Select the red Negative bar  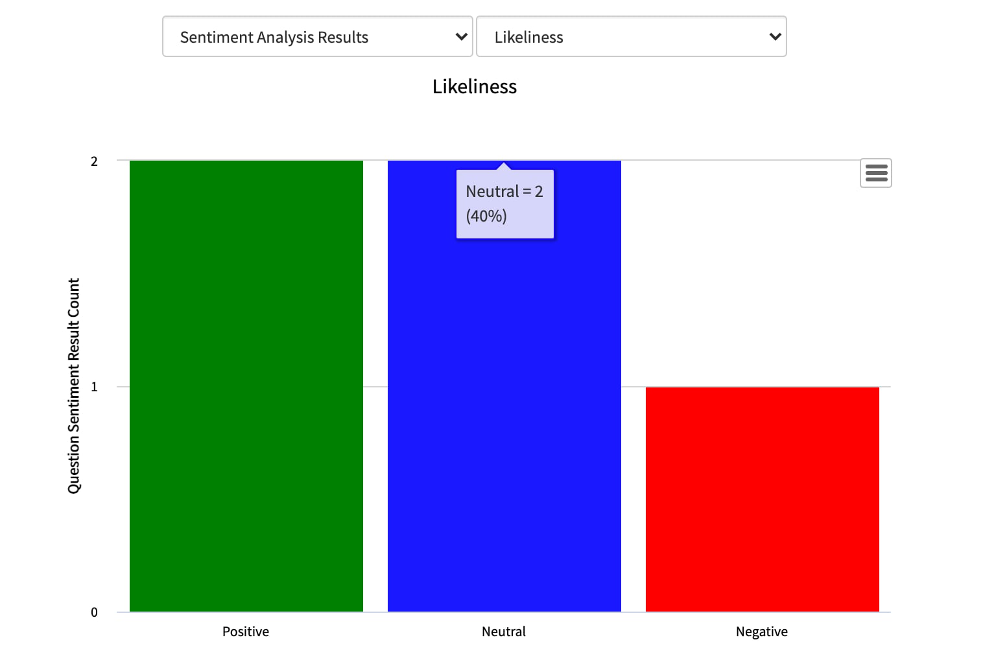(762, 499)
